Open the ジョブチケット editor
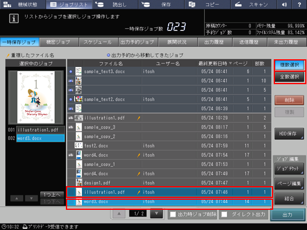Screen dimensions: 307x230 289,169
